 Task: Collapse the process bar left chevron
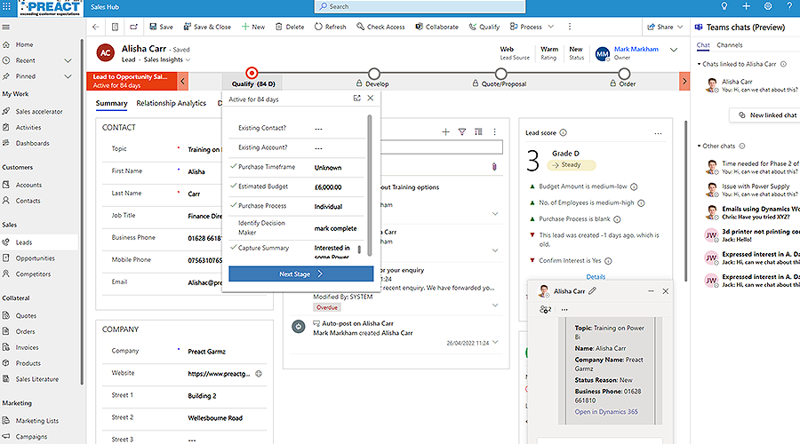(182, 81)
